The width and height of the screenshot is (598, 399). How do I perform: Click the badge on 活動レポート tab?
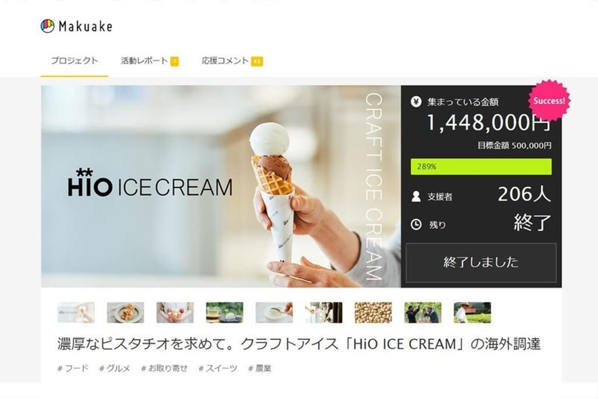pos(174,61)
